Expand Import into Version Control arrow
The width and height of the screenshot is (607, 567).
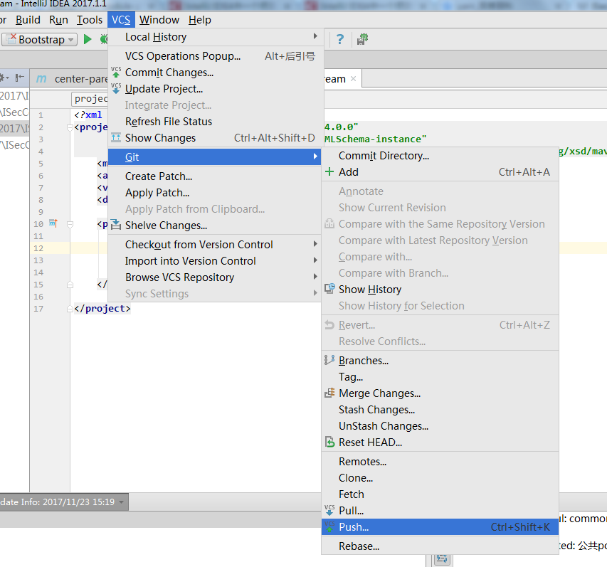coord(315,260)
